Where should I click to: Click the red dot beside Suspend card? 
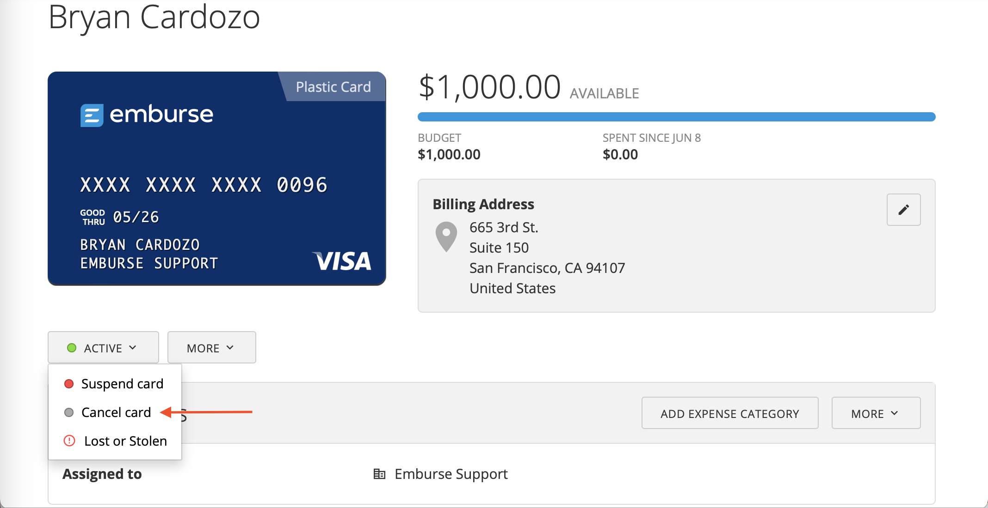[69, 384]
